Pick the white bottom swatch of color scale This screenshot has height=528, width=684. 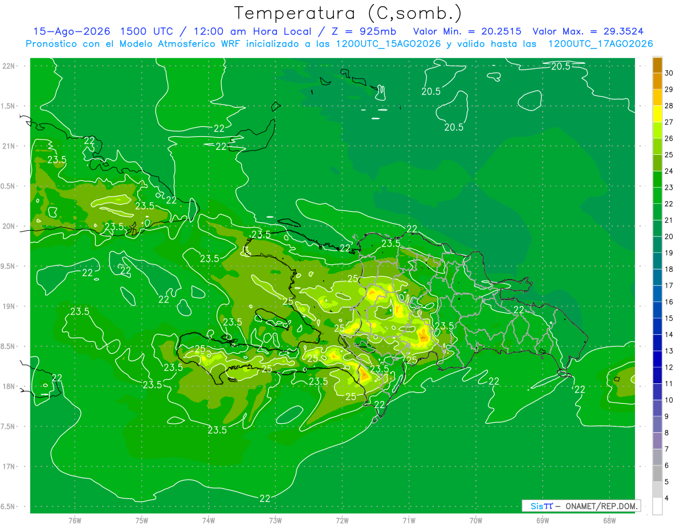tap(657, 506)
